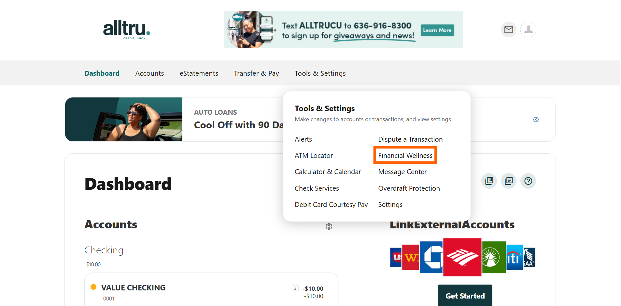The image size is (621, 306).
Task: Select Dispute a Transaction
Action: 410,139
